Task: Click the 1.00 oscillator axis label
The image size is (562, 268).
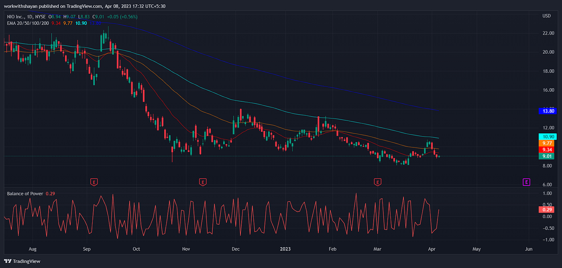Action: coord(546,193)
